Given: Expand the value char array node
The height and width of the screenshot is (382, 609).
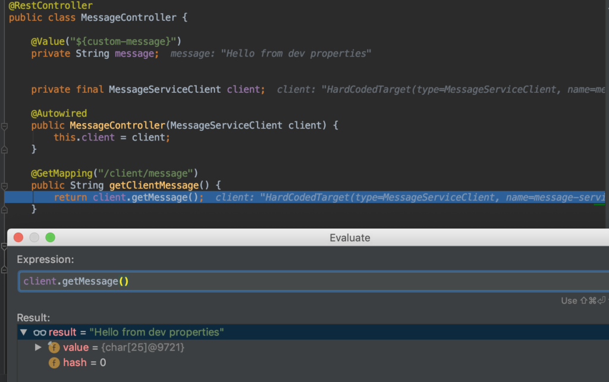Looking at the screenshot, I should [x=38, y=347].
